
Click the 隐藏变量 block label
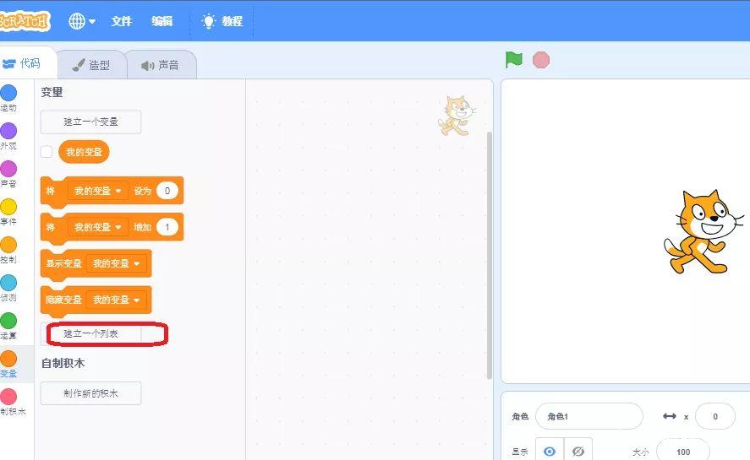[63, 300]
